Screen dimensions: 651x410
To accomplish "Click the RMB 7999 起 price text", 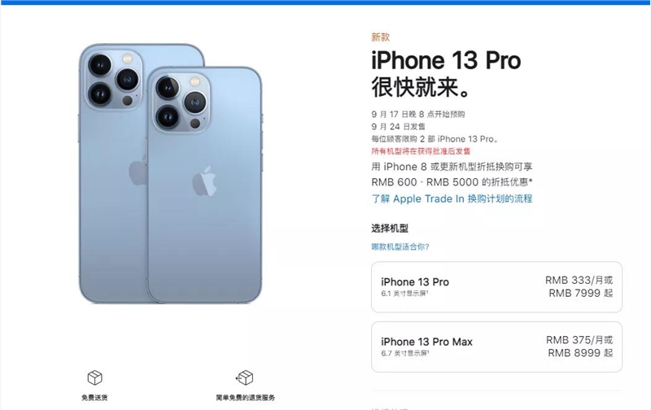I will click(581, 293).
